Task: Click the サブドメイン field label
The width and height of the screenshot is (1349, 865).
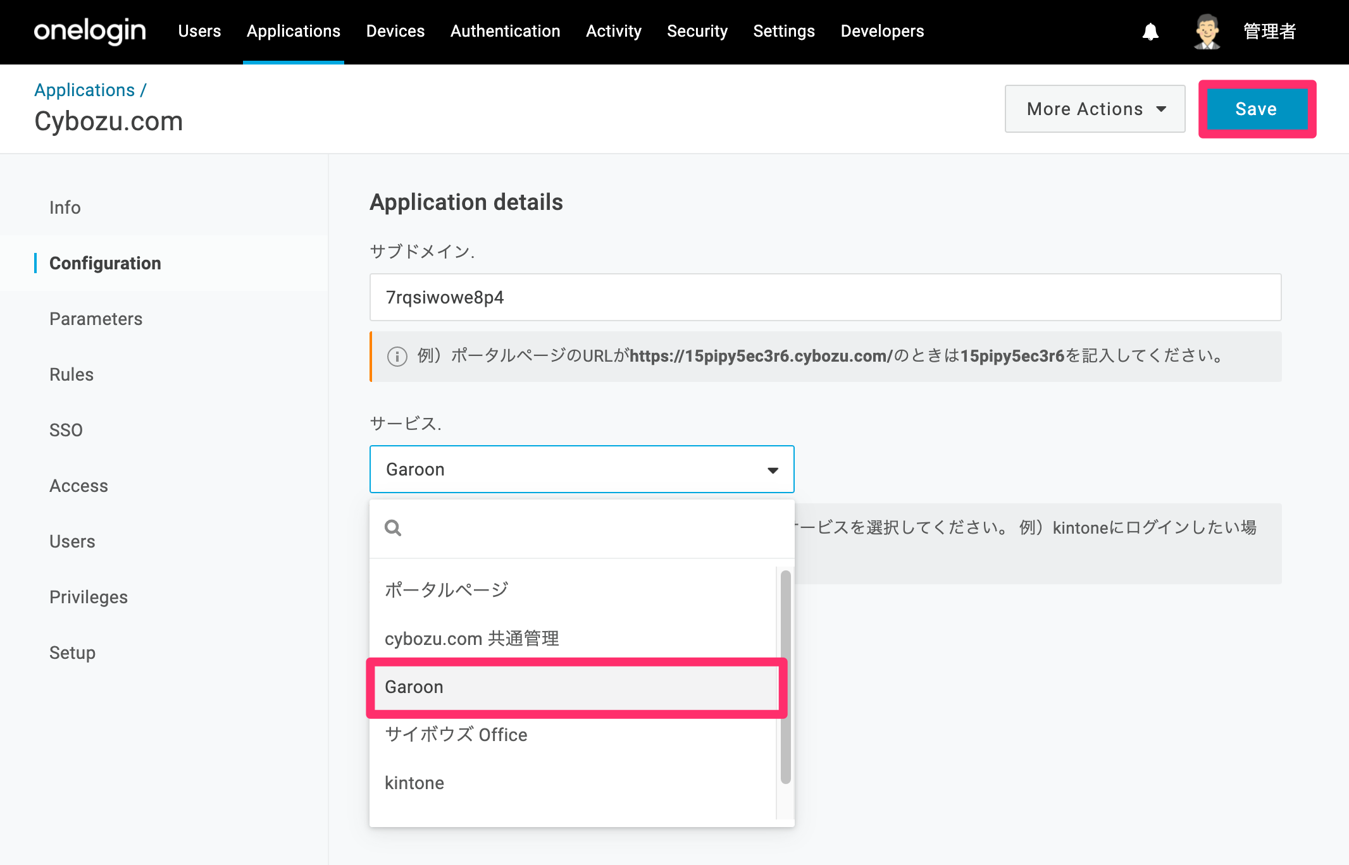Action: (x=422, y=252)
